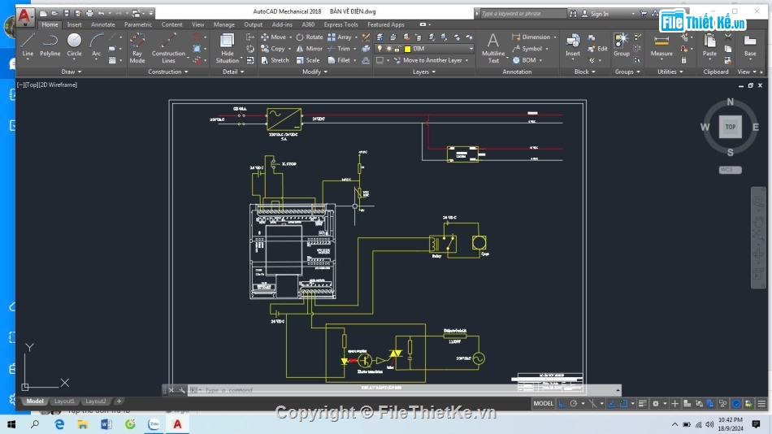Expand the Draw panel
772x434 pixels.
click(72, 72)
